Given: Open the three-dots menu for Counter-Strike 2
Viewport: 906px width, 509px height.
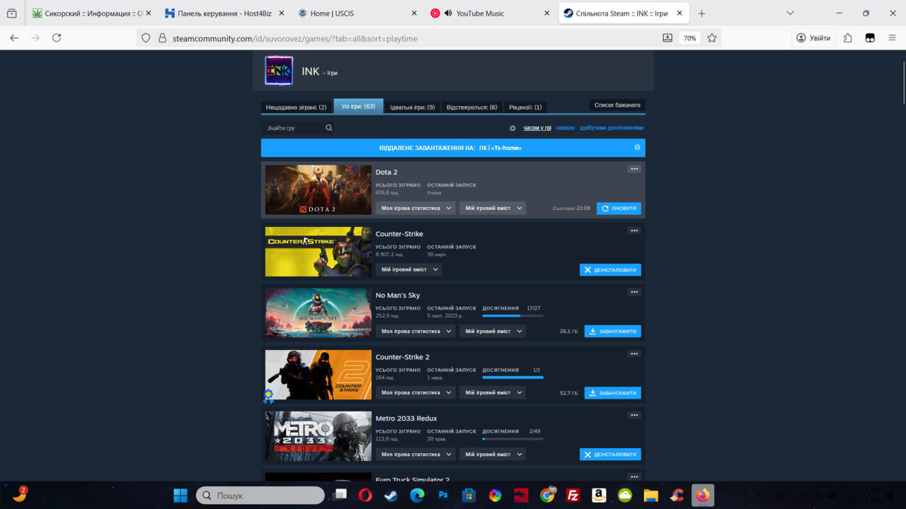Looking at the screenshot, I should pos(634,353).
